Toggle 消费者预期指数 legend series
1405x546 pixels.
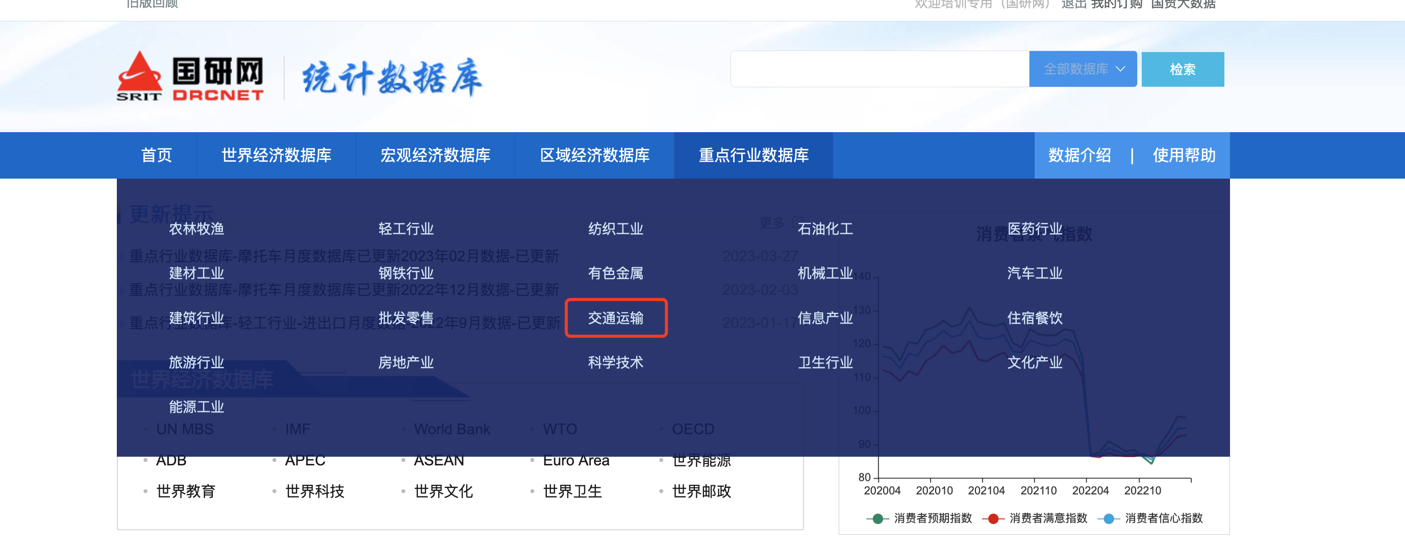click(919, 518)
